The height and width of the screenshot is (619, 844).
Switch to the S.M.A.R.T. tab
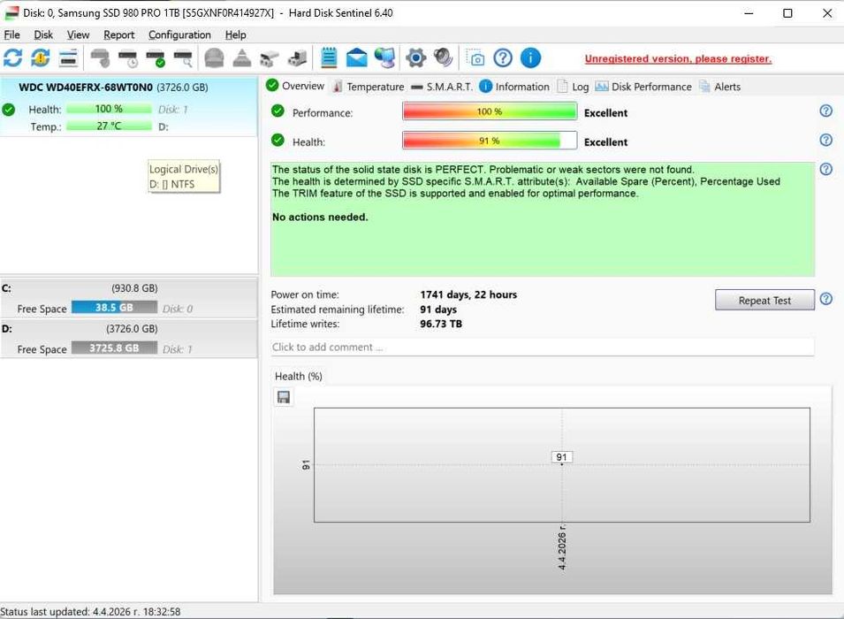tap(442, 86)
